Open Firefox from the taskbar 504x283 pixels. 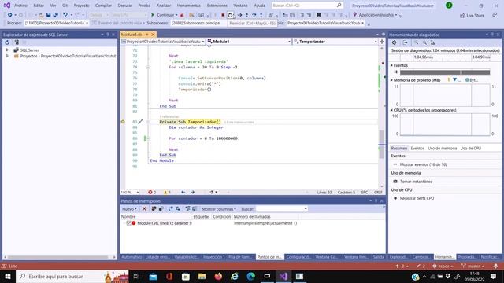click(218, 276)
